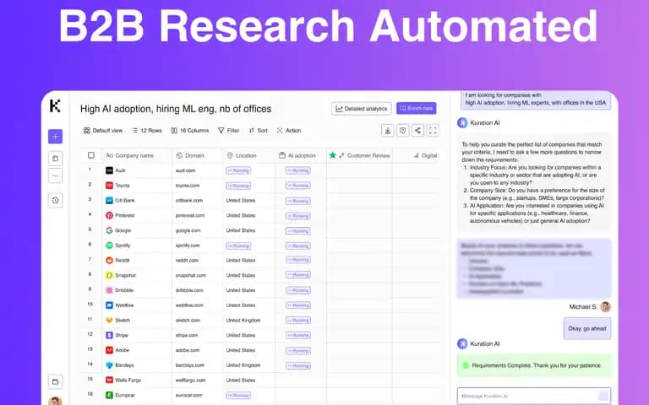The height and width of the screenshot is (405, 649).
Task: Click the Snapchat logo icon
Action: 109,275
